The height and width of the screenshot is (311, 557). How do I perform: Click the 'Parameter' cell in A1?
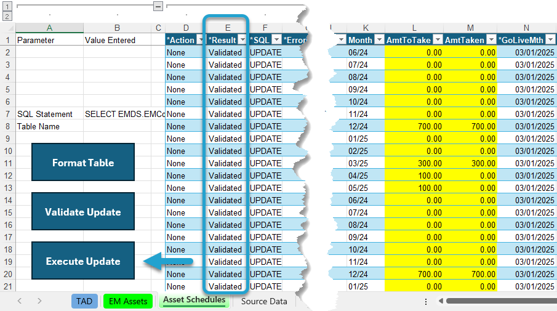click(x=49, y=40)
